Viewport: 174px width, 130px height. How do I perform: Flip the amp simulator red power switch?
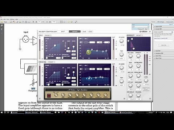point(49,96)
